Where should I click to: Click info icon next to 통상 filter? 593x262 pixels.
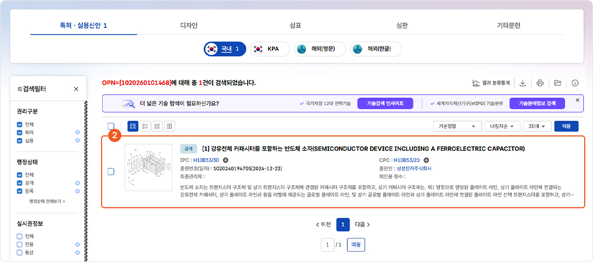[x=77, y=253]
